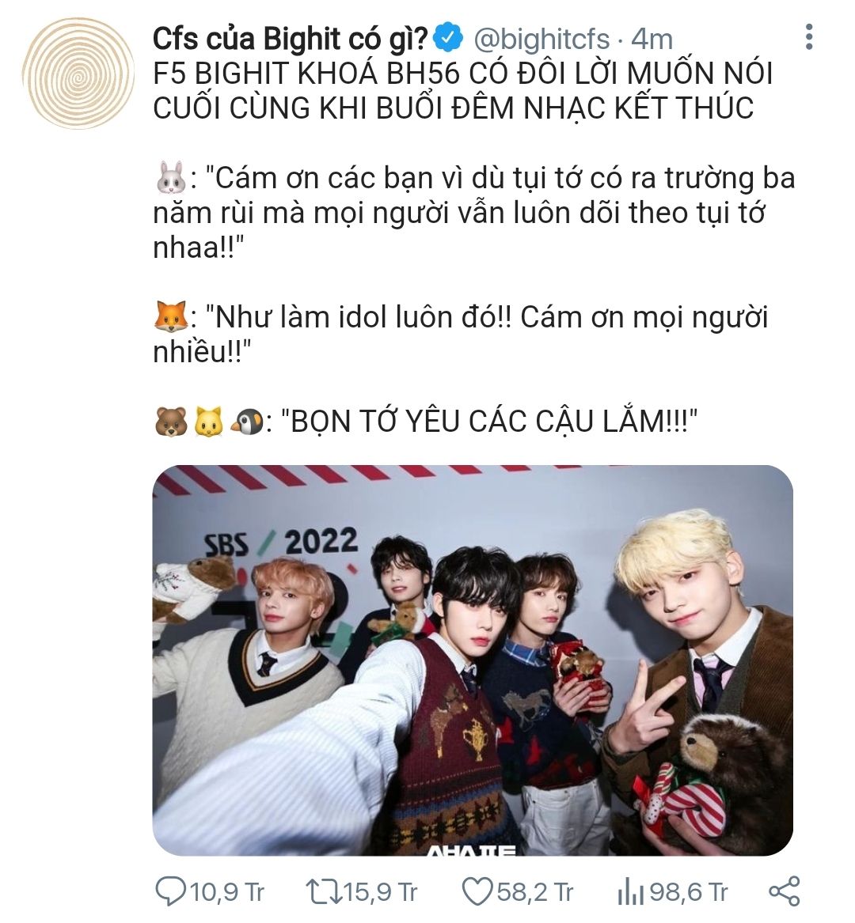
Task: Click the @bighitcfs handle
Action: pos(541,40)
